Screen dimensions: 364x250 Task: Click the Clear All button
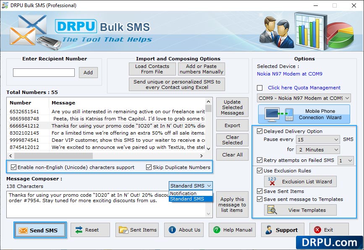pyautogui.click(x=232, y=155)
